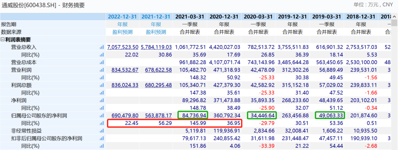This screenshot has height=150, width=398.
Task: Click the 营业总收入 row label
Action: [24, 47]
